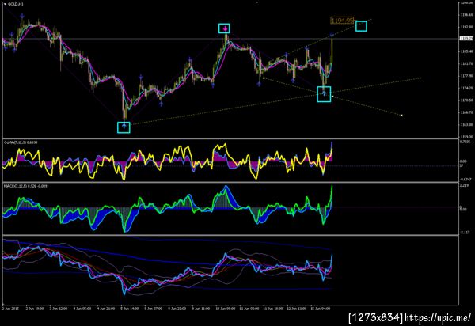
Task: Select the 1174.20 level on price scale
Action: tap(466, 88)
